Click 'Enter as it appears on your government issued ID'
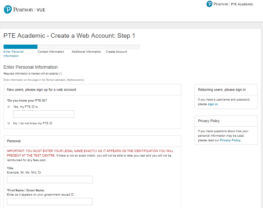The height and width of the screenshot is (208, 263). pos(40,195)
